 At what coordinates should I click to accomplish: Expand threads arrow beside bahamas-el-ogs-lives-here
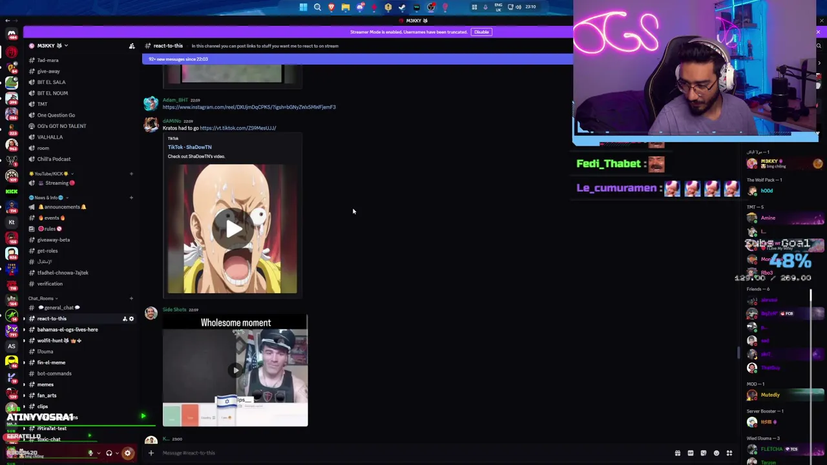tap(25, 329)
